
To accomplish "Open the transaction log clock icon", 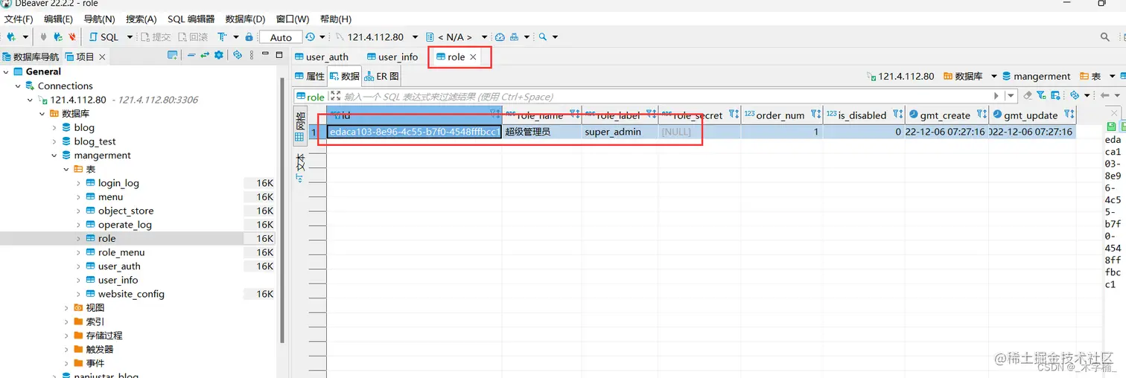I will coord(310,36).
